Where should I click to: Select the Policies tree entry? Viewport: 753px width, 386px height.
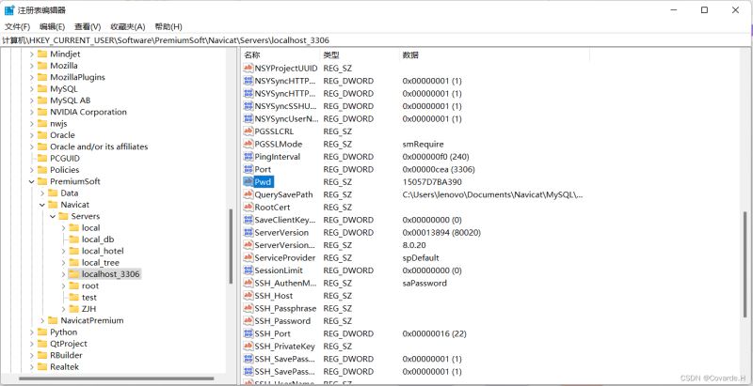coord(64,170)
